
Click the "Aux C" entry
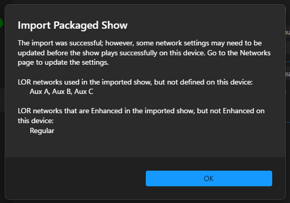tap(84, 92)
